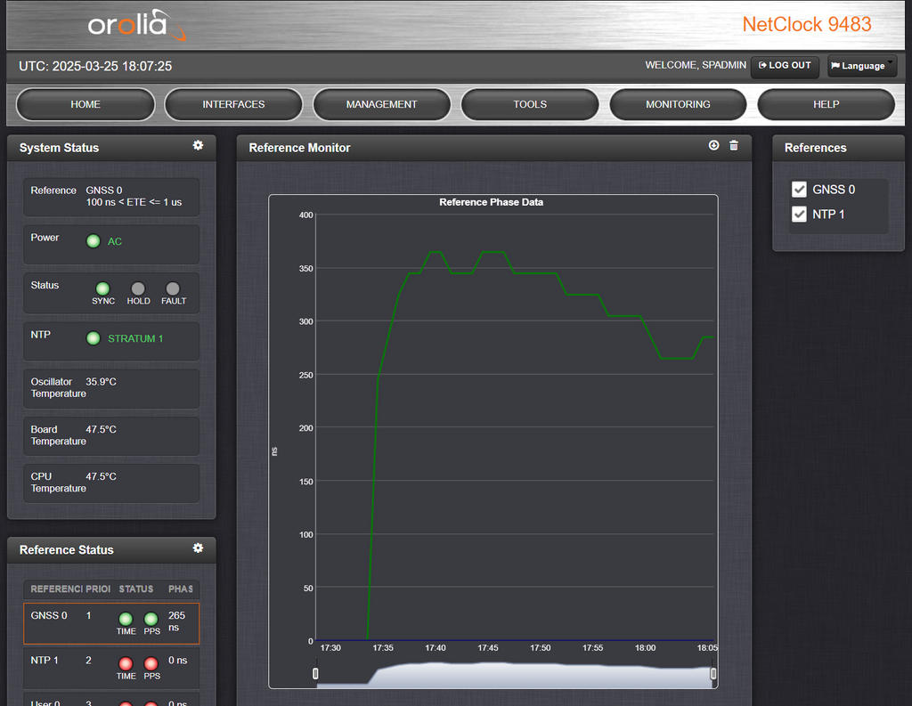Click the NetClock 9483 title
Screen dimensions: 912x706
(x=807, y=24)
